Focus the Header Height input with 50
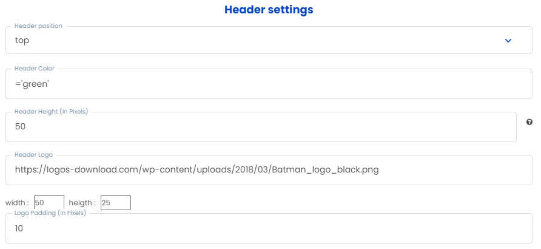Screen dimensions: 541x249 point(261,127)
